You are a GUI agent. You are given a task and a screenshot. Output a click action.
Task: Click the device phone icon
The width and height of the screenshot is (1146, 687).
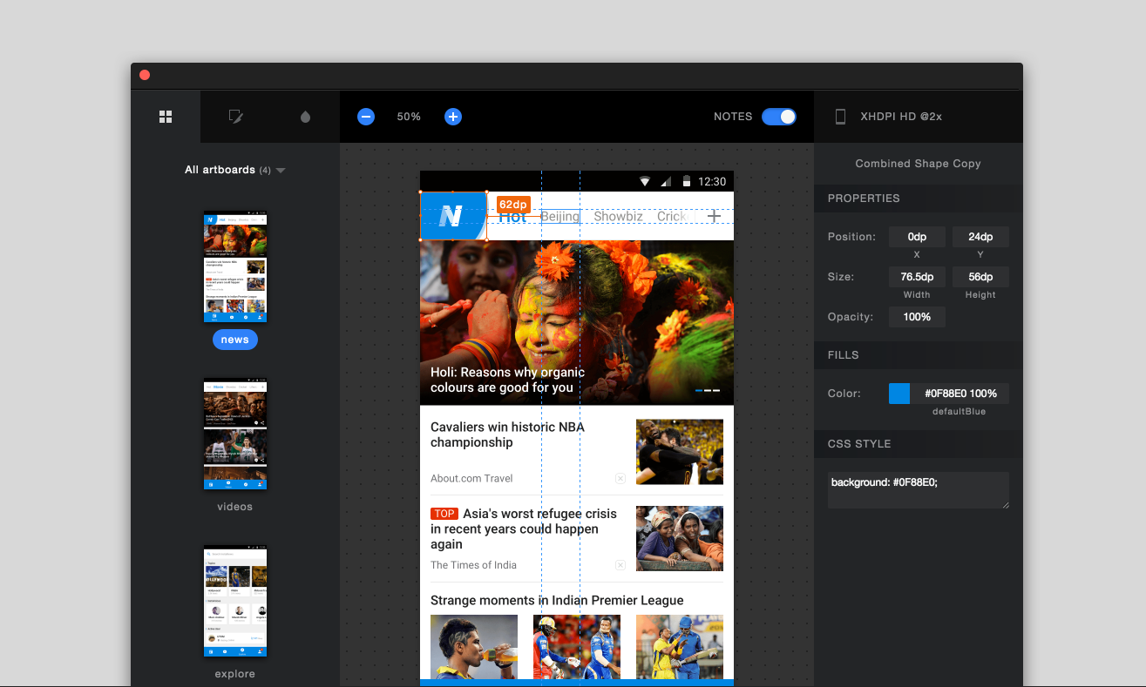tap(841, 117)
